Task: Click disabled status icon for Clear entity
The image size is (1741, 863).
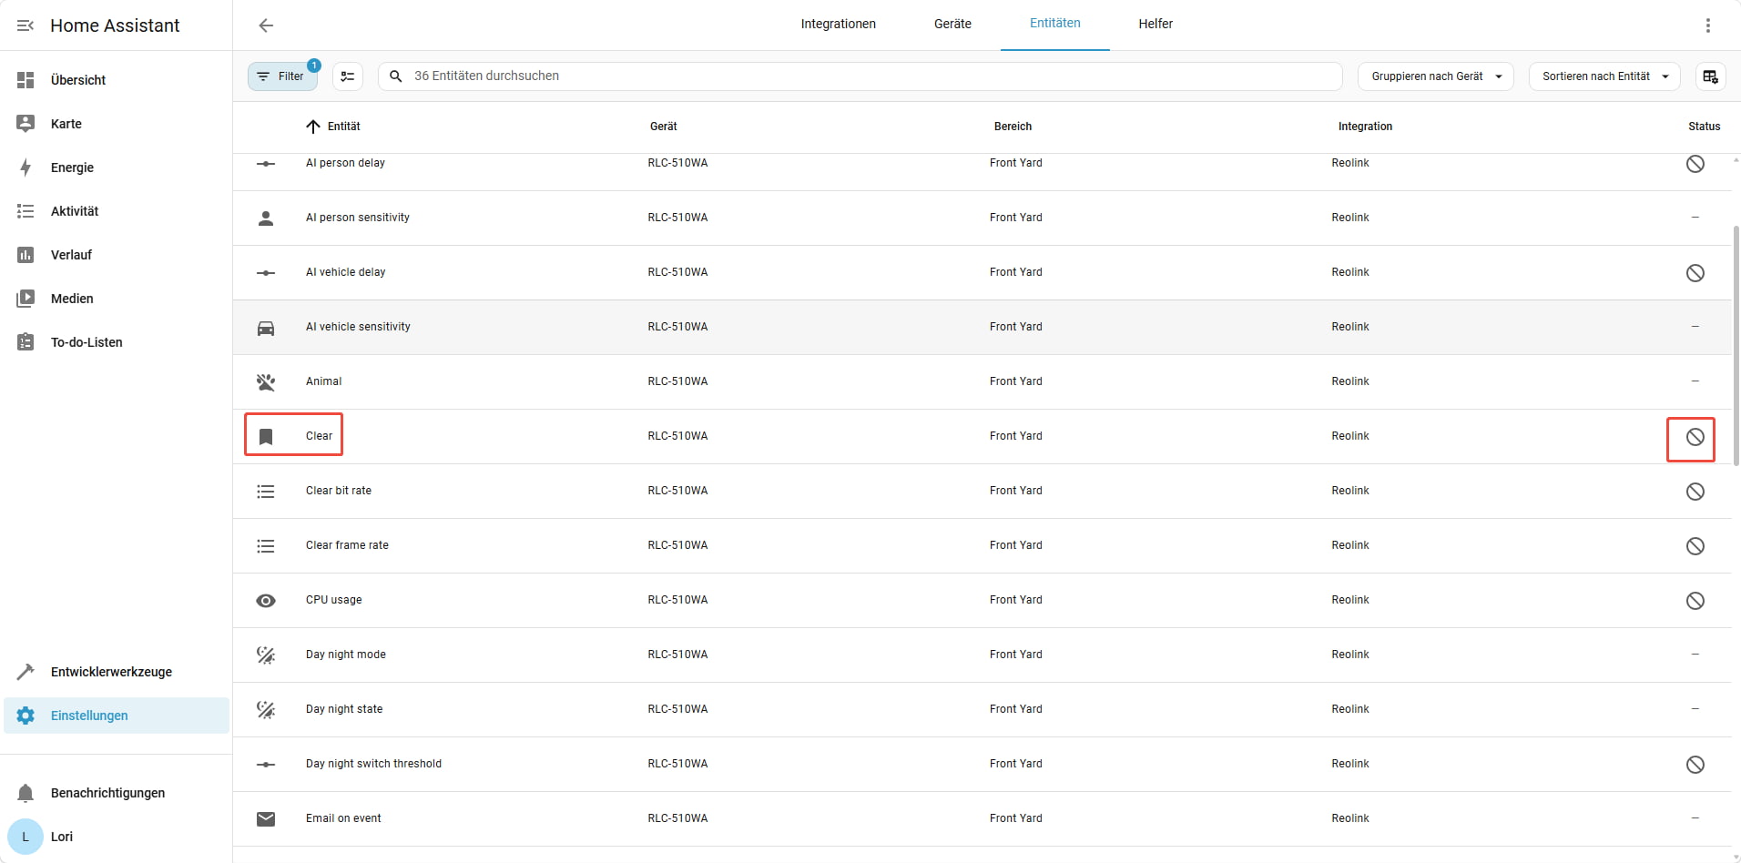Action: click(x=1695, y=437)
